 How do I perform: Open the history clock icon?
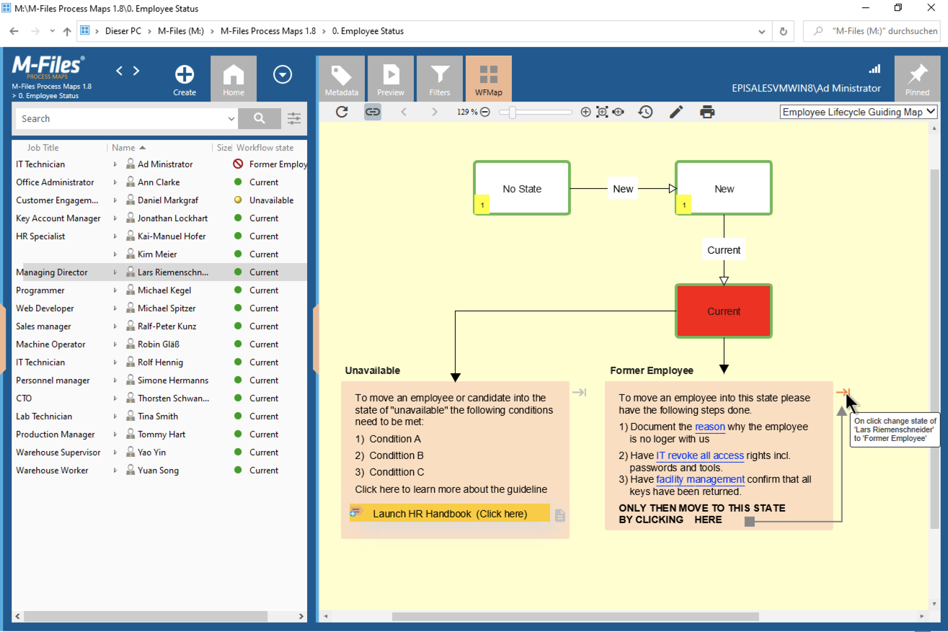point(645,112)
